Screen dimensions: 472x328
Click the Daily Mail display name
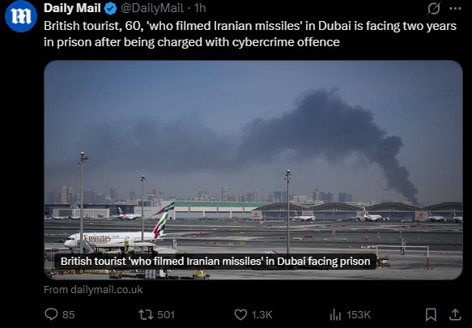[x=72, y=8]
